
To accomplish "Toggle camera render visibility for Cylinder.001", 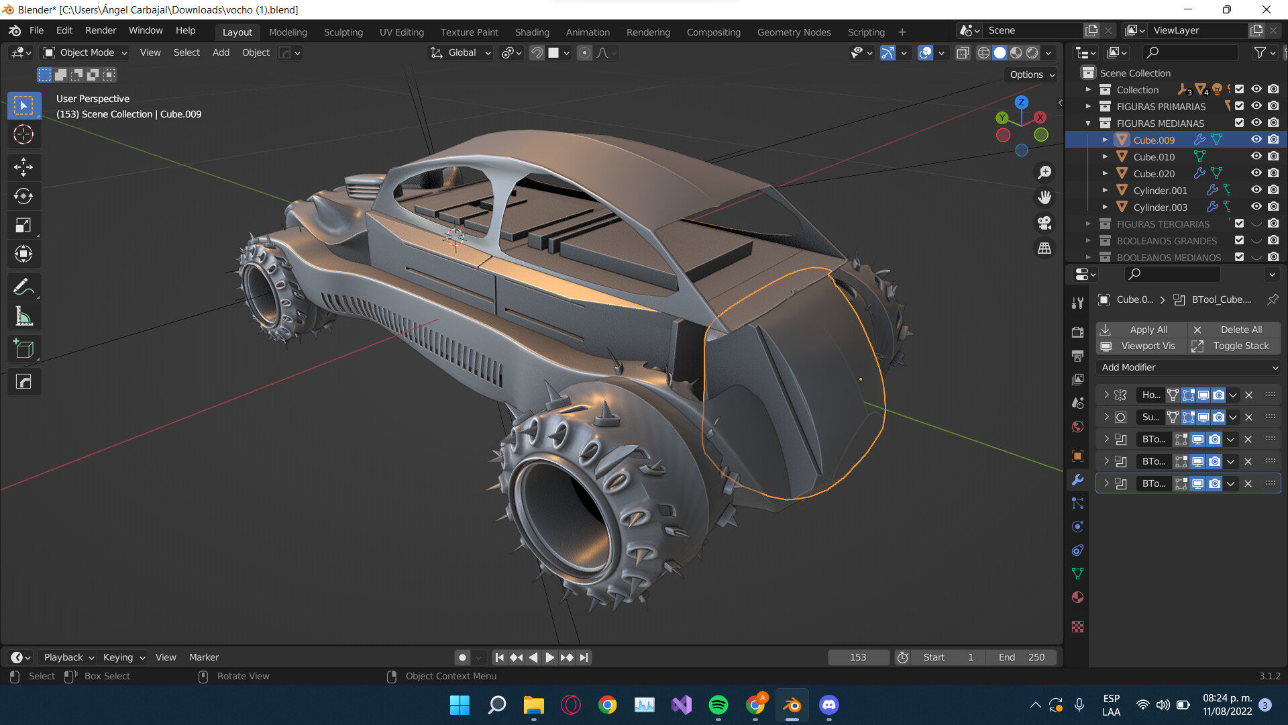I will [x=1273, y=189].
